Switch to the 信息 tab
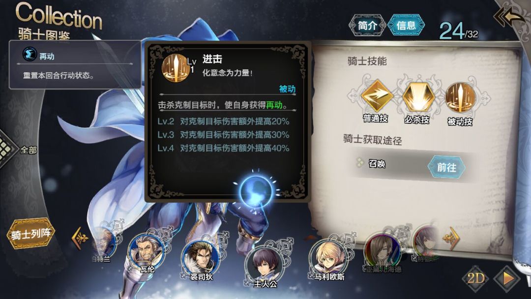The width and height of the screenshot is (531, 299). (406, 25)
